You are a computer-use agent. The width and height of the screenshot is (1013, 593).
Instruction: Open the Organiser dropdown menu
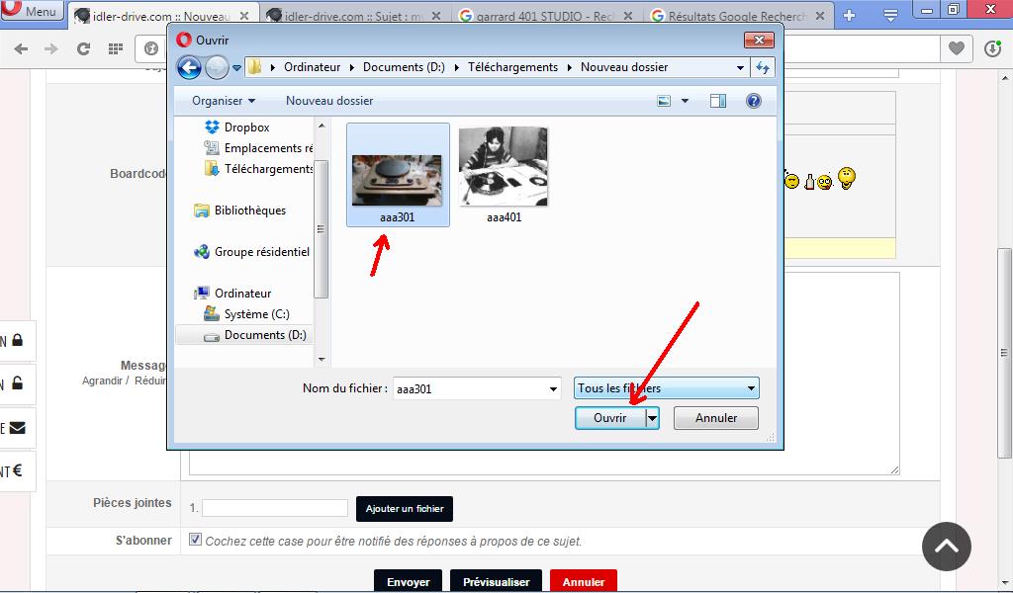click(x=224, y=101)
